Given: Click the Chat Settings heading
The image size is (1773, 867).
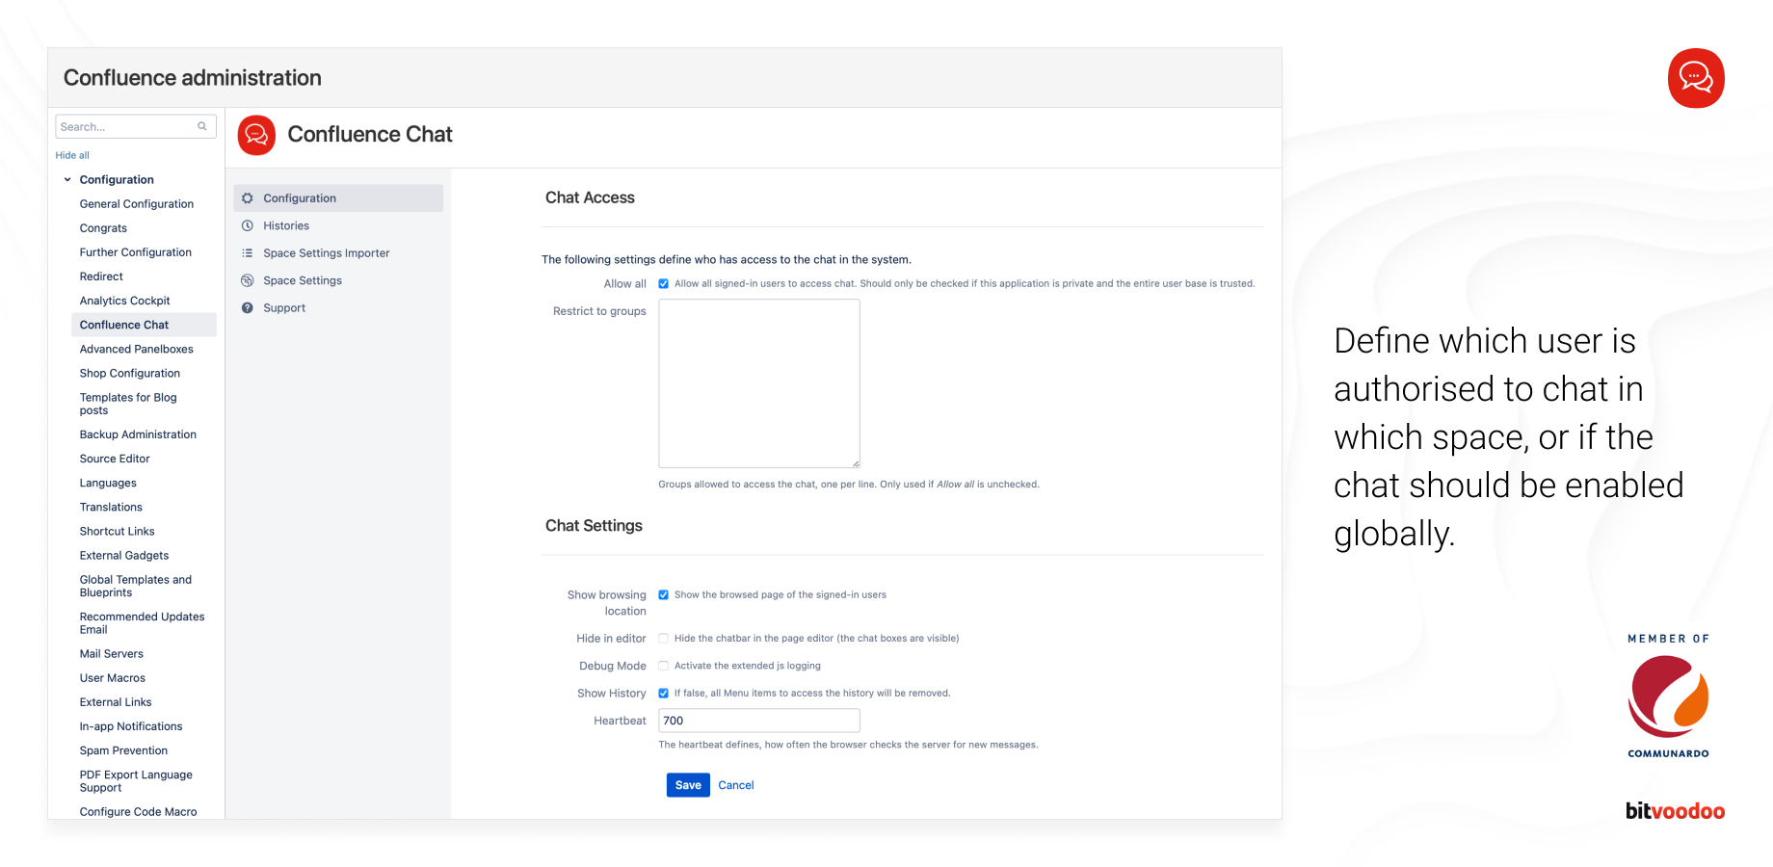Looking at the screenshot, I should 594,526.
